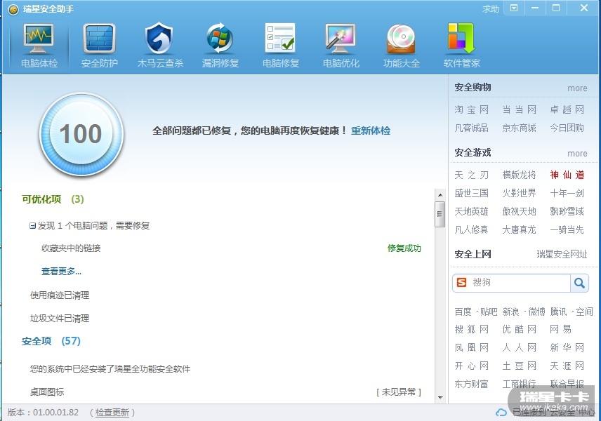601x421 pixels.
Task: Open 安全防护 firewall icon
Action: [99, 39]
